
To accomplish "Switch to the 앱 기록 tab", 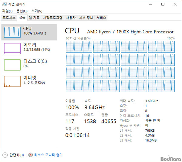I will click(x=34, y=18).
